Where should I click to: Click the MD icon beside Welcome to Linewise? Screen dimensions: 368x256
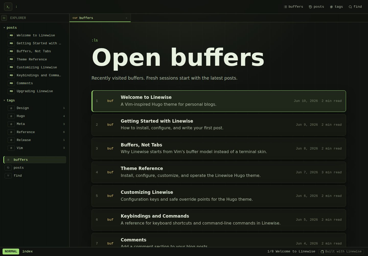(x=11, y=35)
